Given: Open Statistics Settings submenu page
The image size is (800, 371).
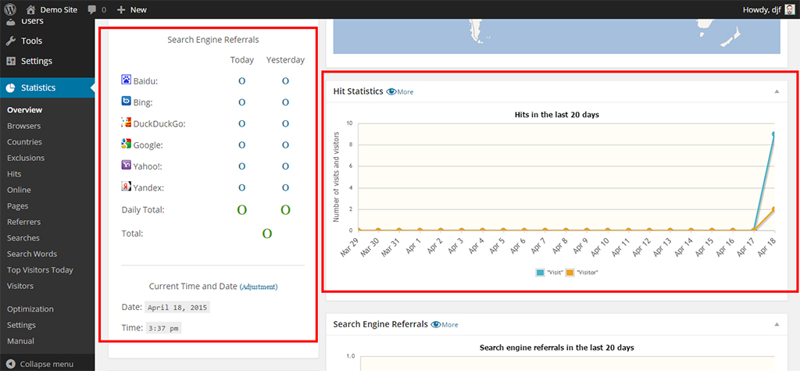Looking at the screenshot, I should [x=21, y=325].
